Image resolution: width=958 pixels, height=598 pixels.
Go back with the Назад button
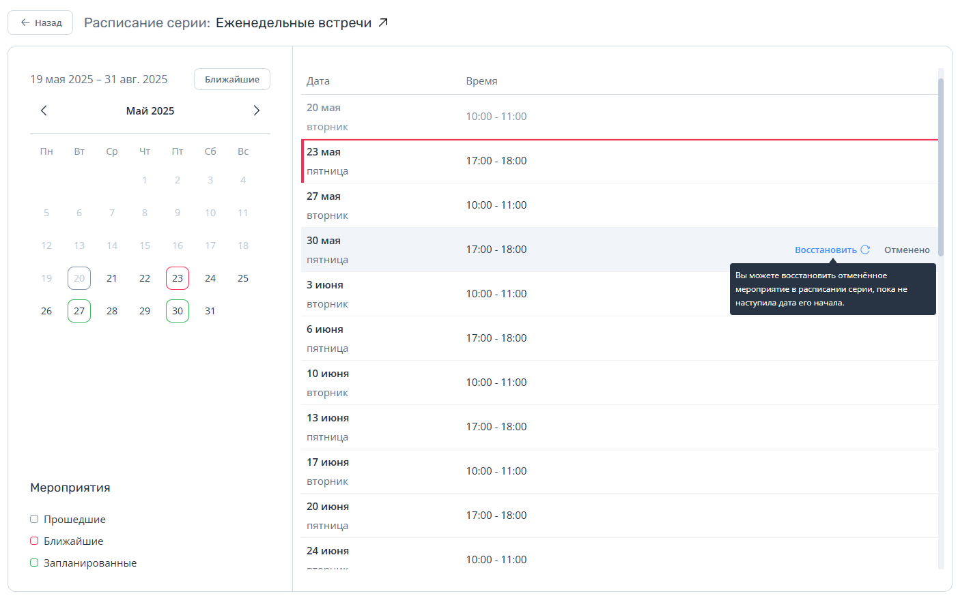point(40,23)
